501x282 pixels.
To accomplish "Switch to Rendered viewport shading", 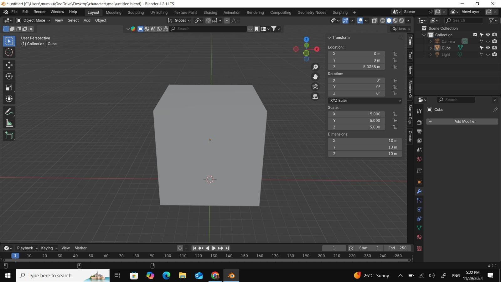I will (x=402, y=20).
